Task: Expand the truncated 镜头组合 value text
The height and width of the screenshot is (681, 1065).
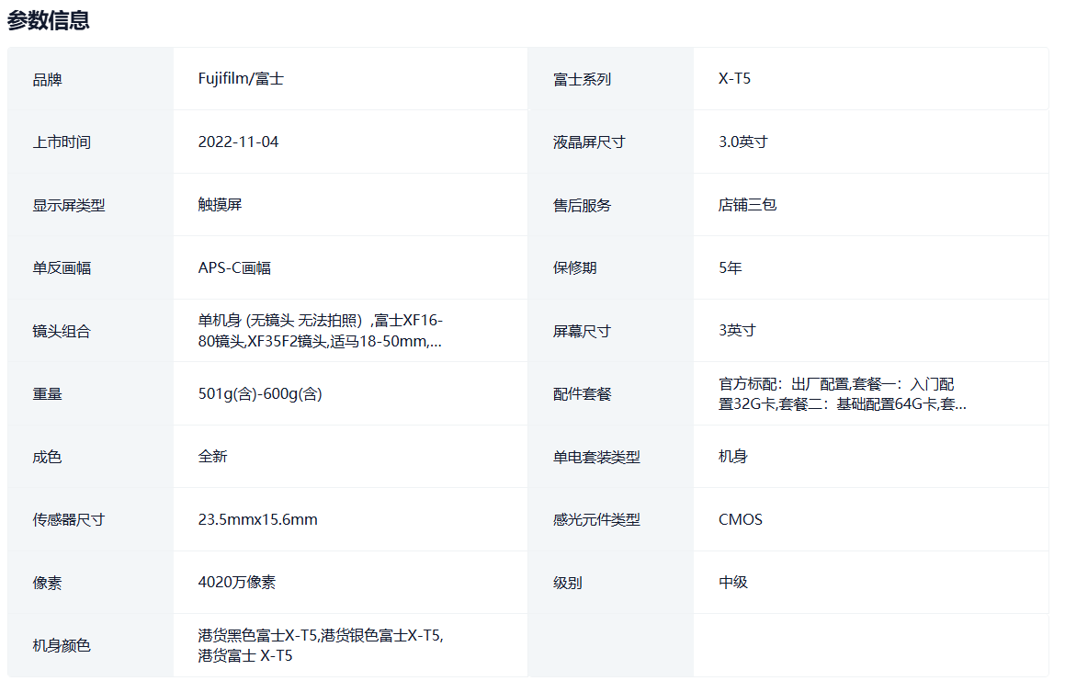Action: 320,331
